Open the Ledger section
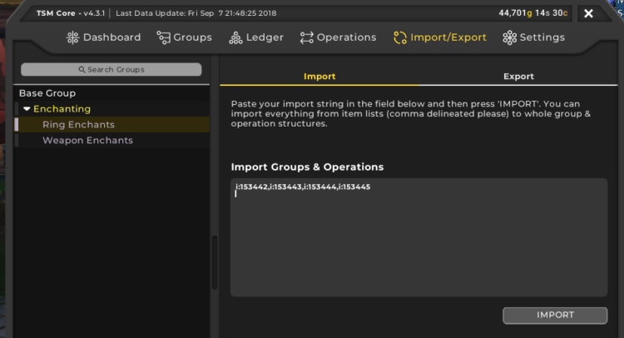The image size is (624, 338). click(256, 37)
